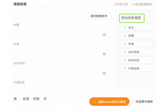Image resolution: width=161 pixels, height=109 pixels.
Task: Enable 在结果中搜索 checkbox
Action: pos(134,102)
